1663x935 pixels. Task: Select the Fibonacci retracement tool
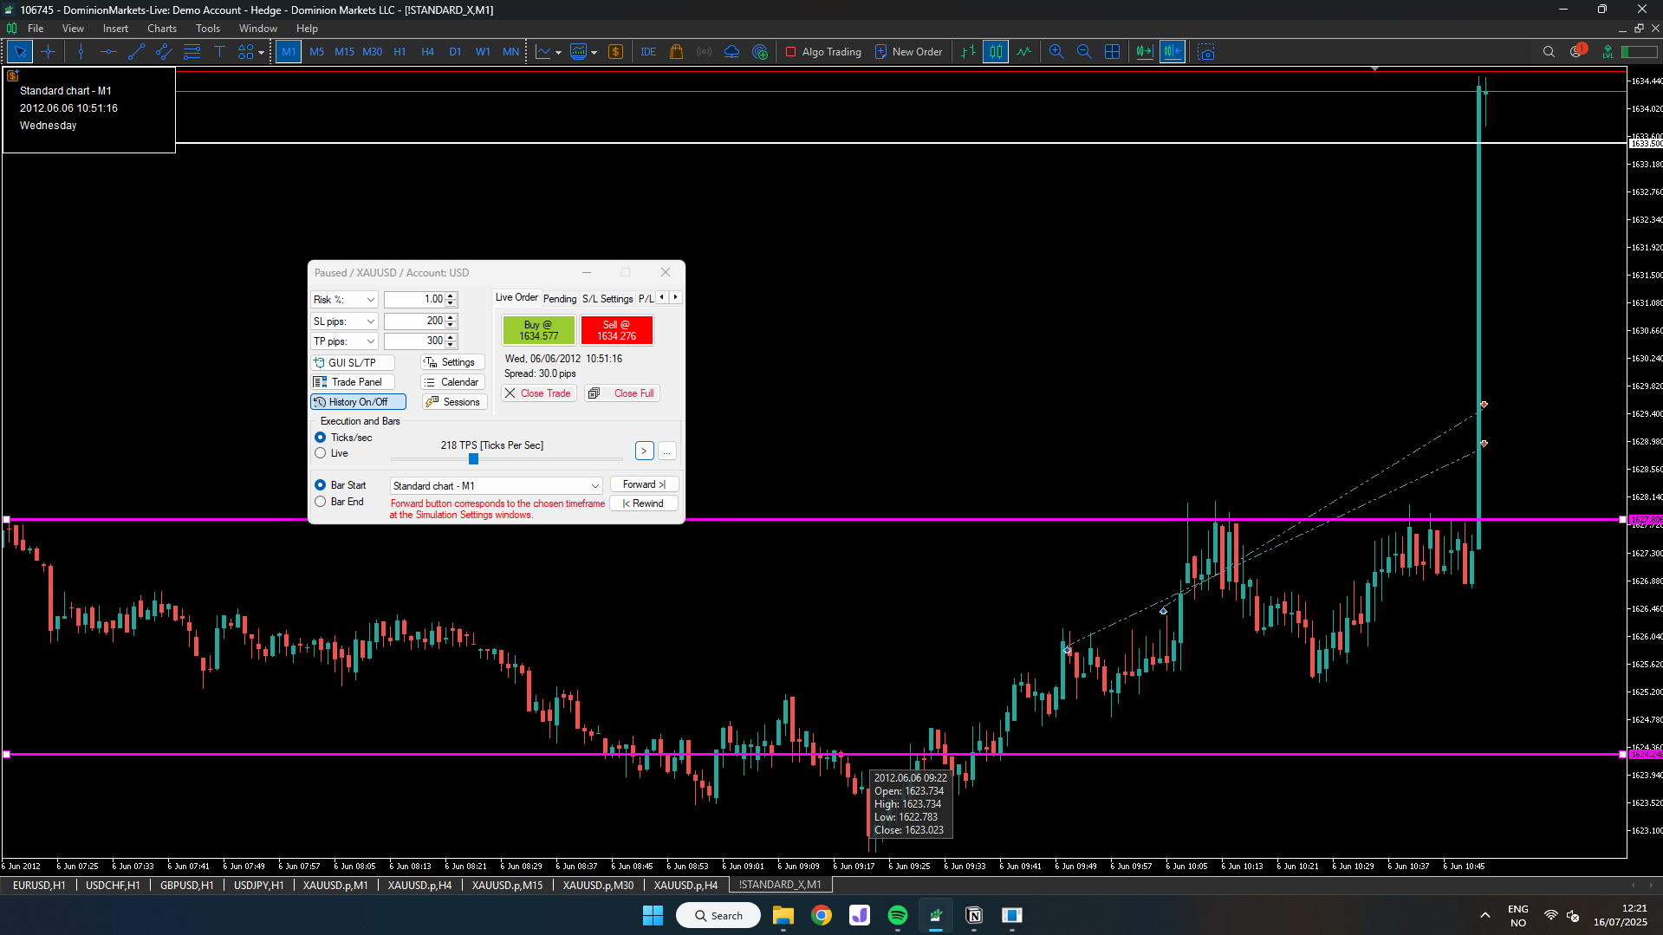tap(192, 52)
